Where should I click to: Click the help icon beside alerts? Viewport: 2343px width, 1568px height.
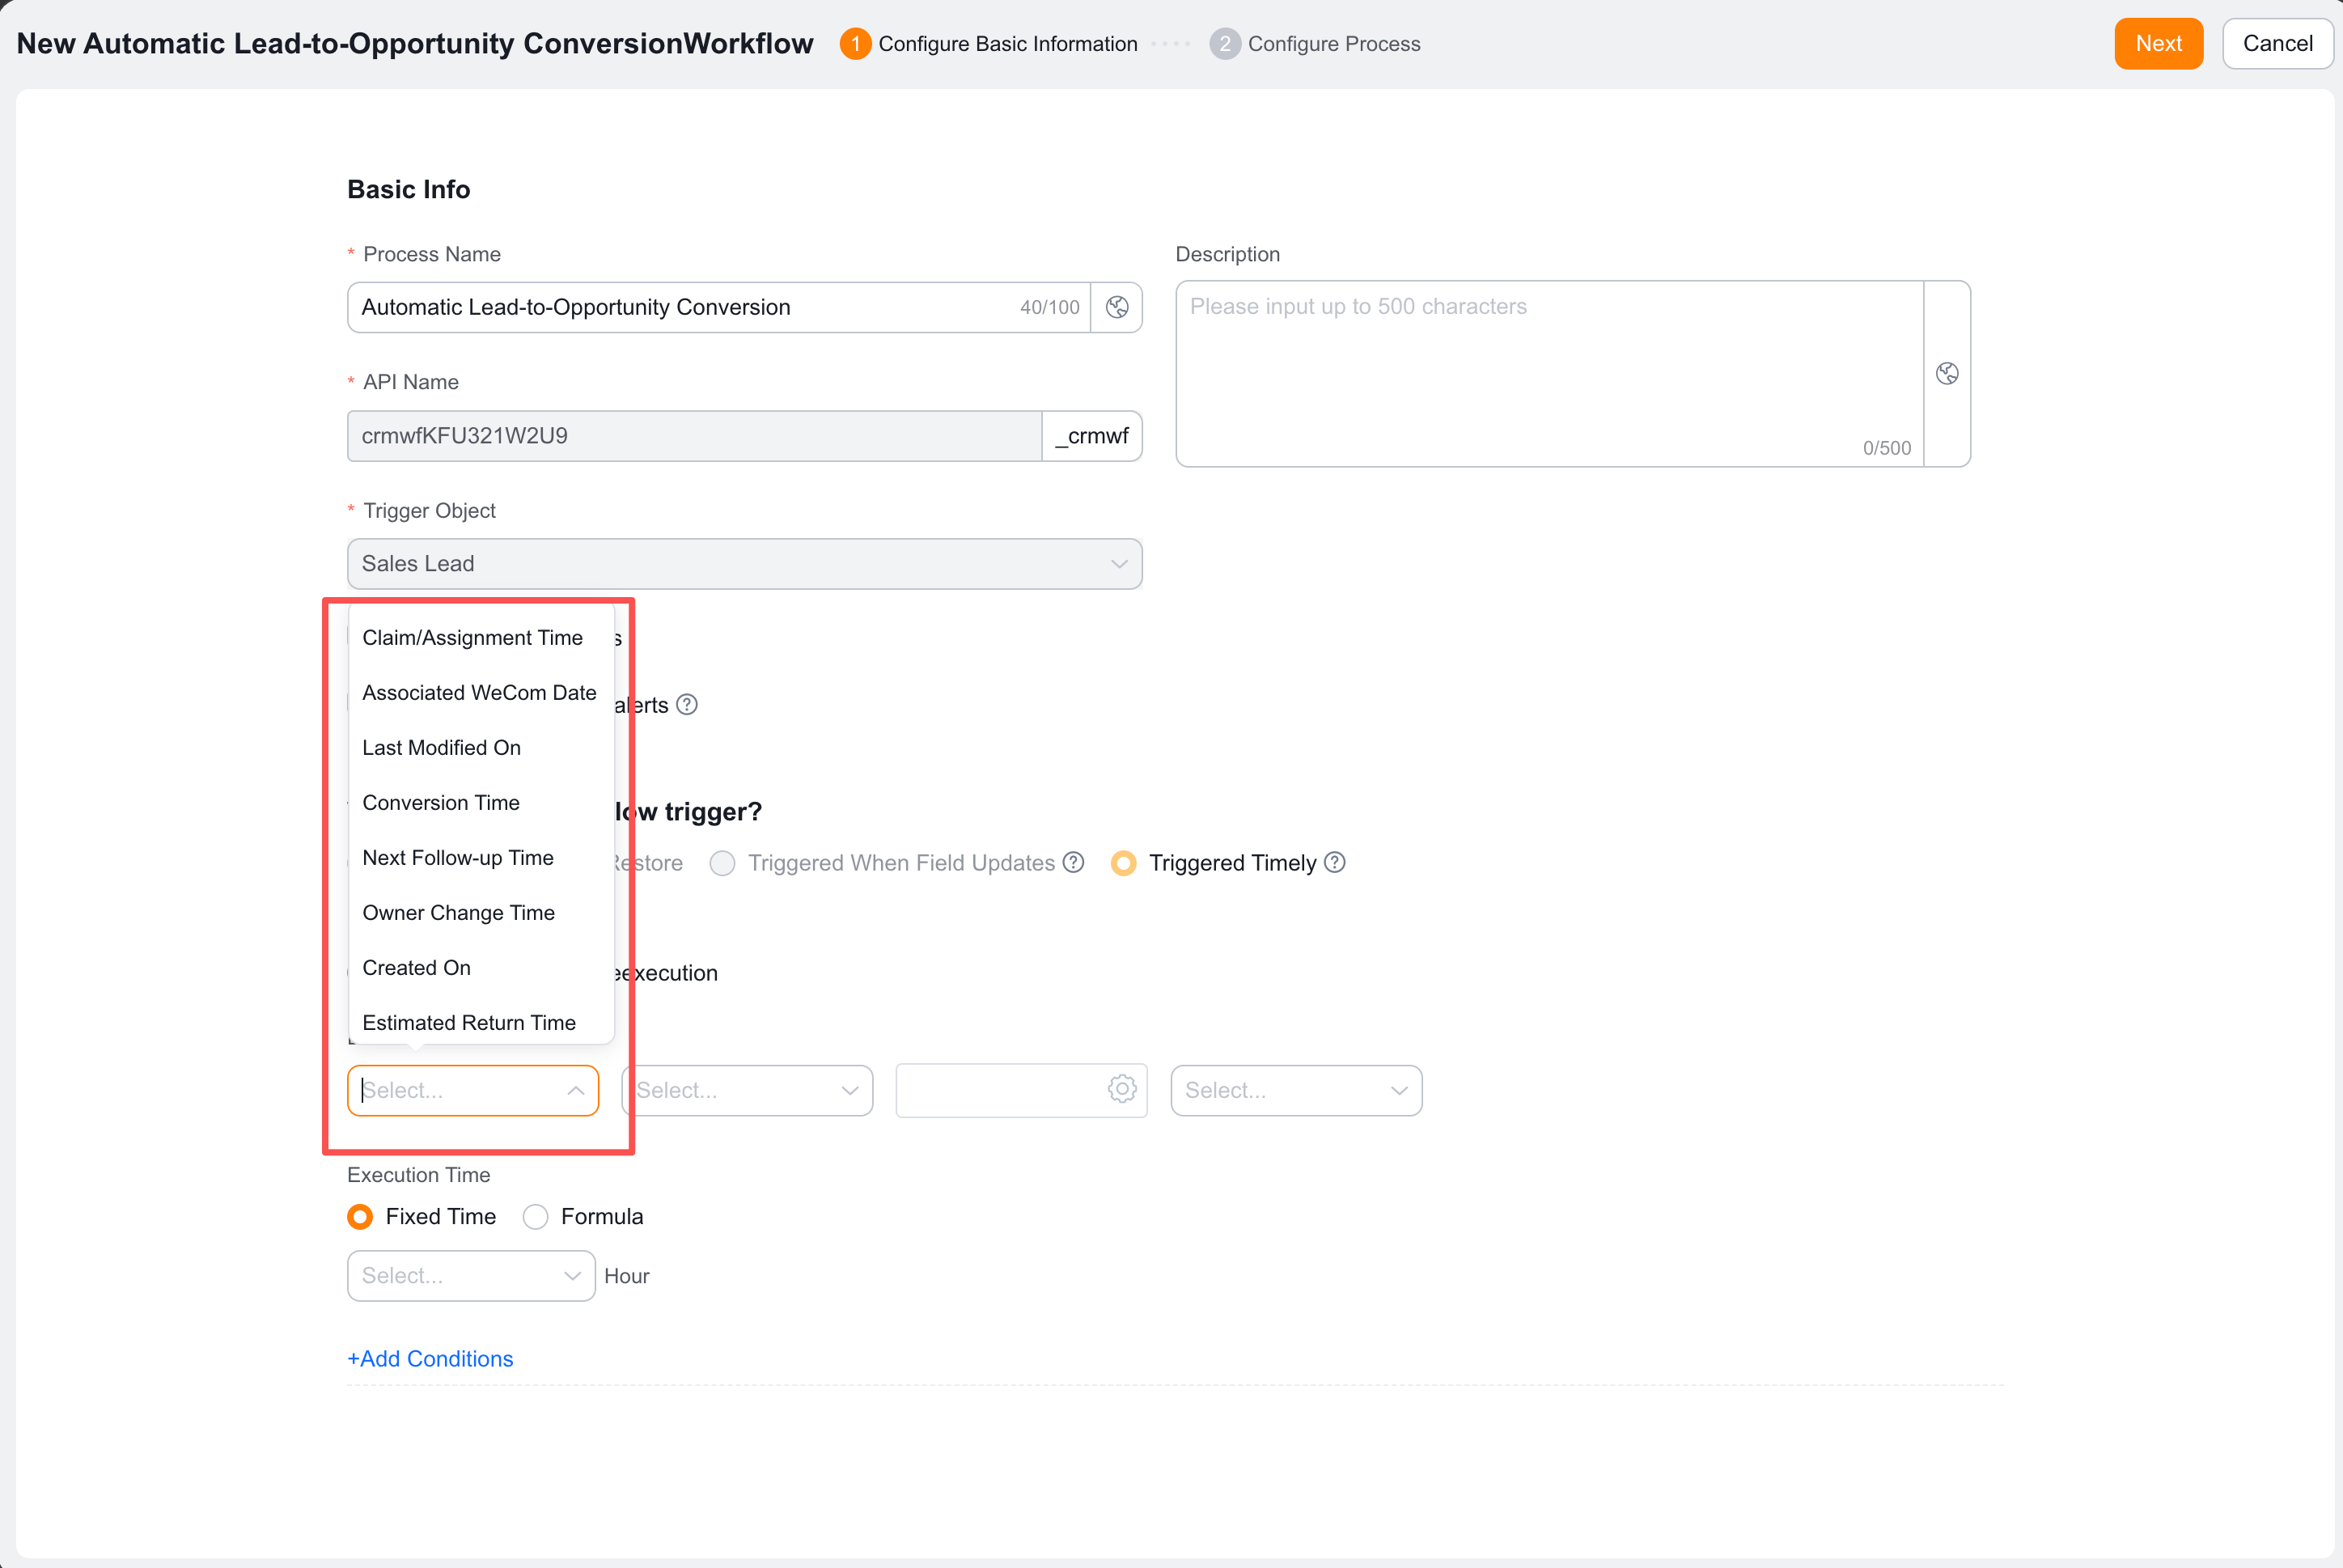tap(687, 704)
